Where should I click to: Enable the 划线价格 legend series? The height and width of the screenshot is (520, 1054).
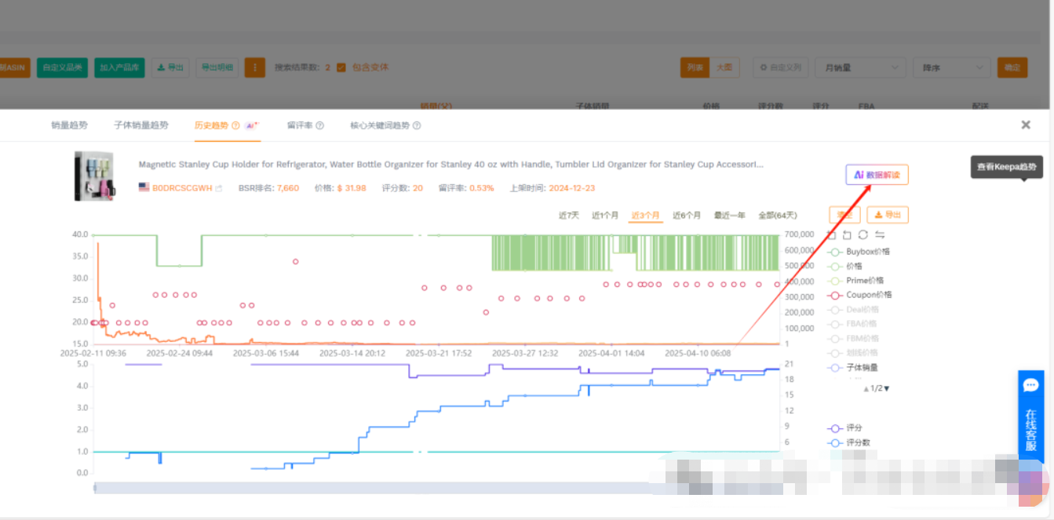point(852,353)
